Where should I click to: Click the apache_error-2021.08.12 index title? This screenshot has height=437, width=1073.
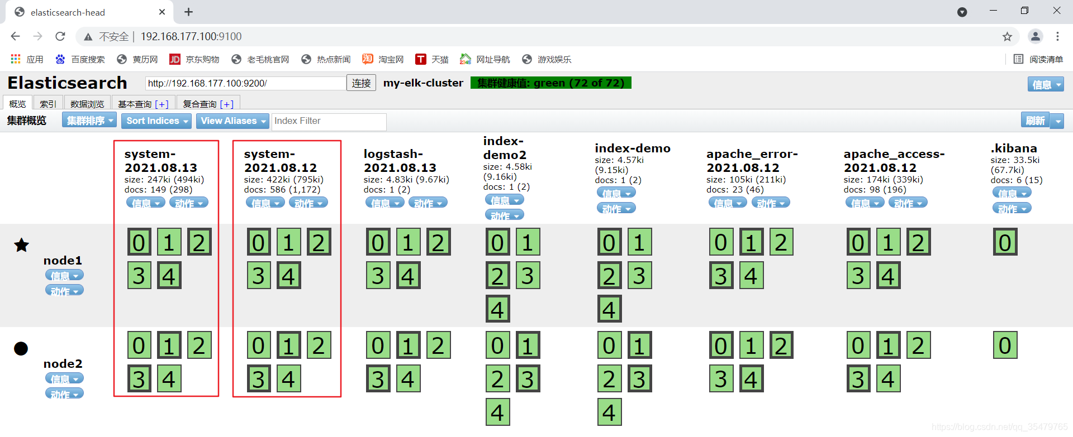(752, 161)
